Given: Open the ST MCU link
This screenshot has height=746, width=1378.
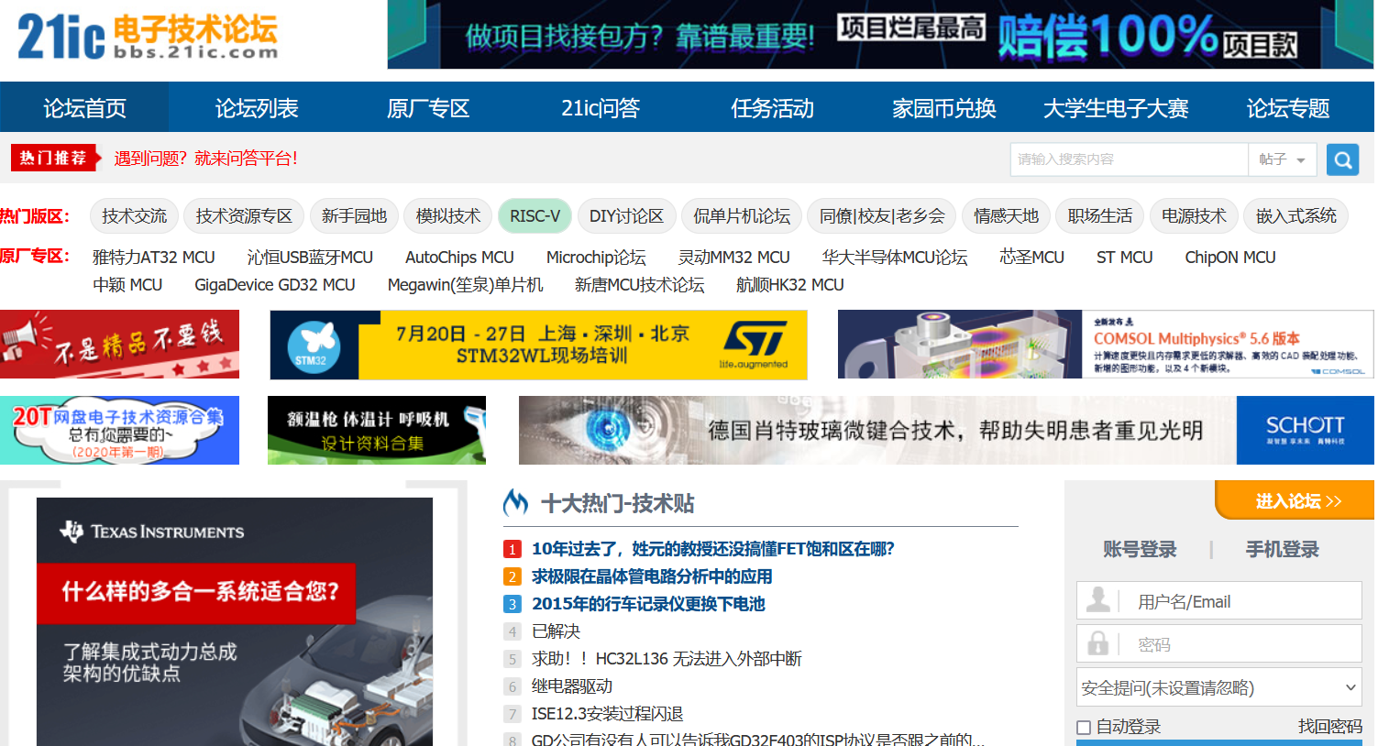Looking at the screenshot, I should coord(1125,258).
